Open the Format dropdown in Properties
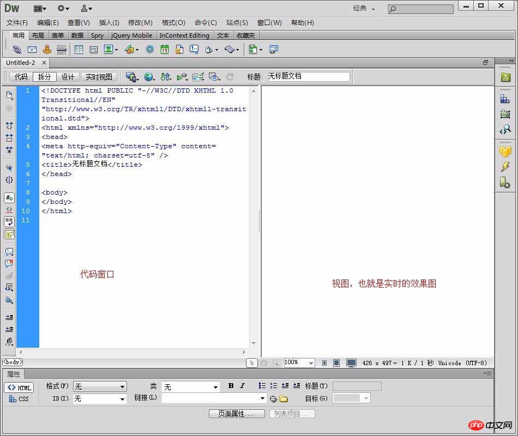Screen dimensions: 518x436 click(100, 386)
